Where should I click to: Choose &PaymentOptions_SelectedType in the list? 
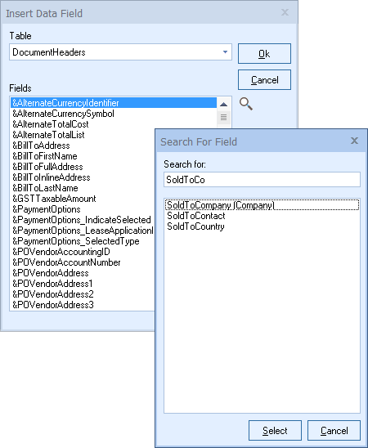(x=76, y=241)
